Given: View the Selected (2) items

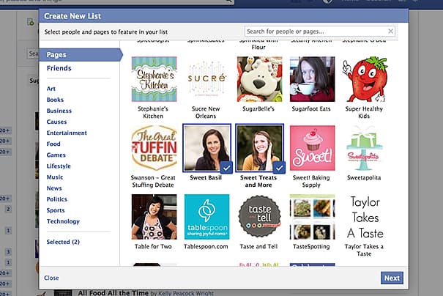Looking at the screenshot, I should point(63,242).
